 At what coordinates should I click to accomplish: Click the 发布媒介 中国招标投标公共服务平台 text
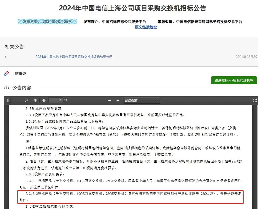pos(115,22)
